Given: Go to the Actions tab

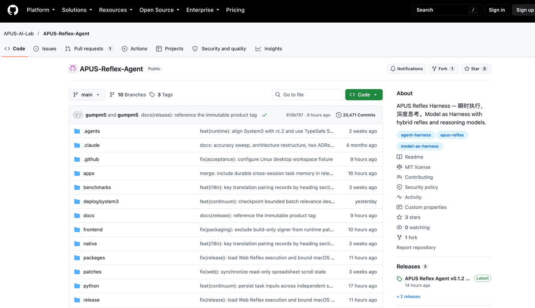Looking at the screenshot, I should pos(135,49).
